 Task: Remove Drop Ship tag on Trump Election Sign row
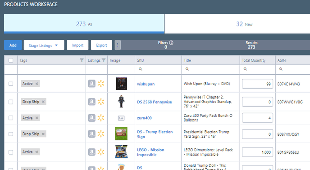pos(43,134)
